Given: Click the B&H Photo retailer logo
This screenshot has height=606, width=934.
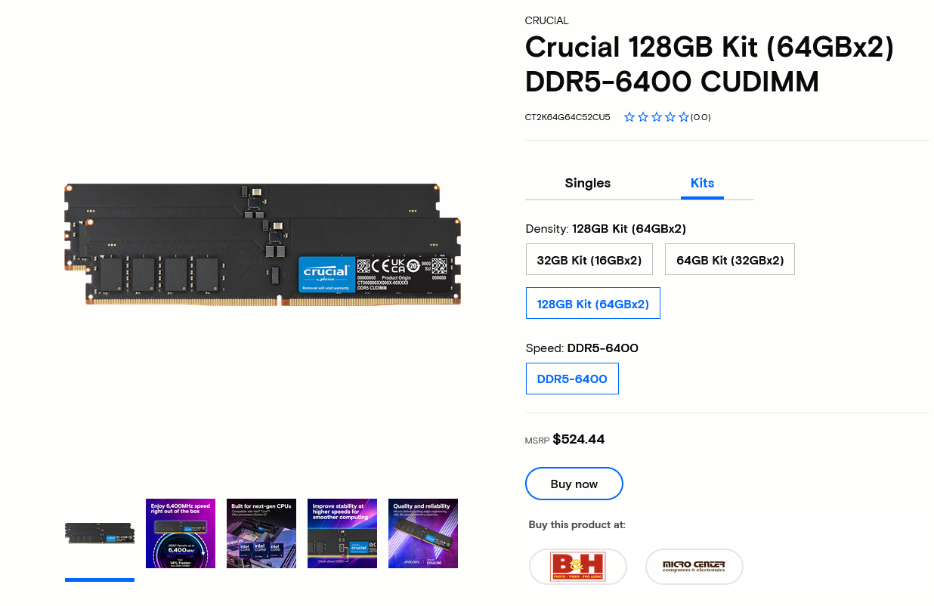Looking at the screenshot, I should coord(578,567).
